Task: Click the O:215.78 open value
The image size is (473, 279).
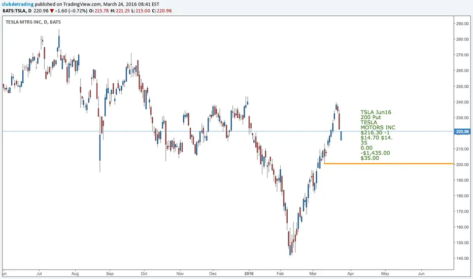Action: 99,11
